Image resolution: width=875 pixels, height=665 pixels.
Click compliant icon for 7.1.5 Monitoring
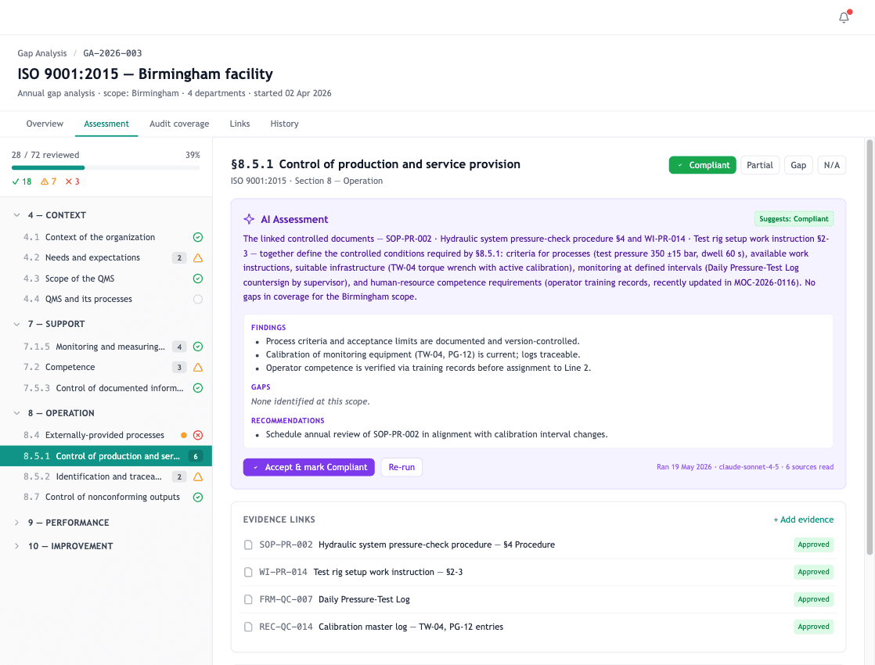pyautogui.click(x=197, y=347)
